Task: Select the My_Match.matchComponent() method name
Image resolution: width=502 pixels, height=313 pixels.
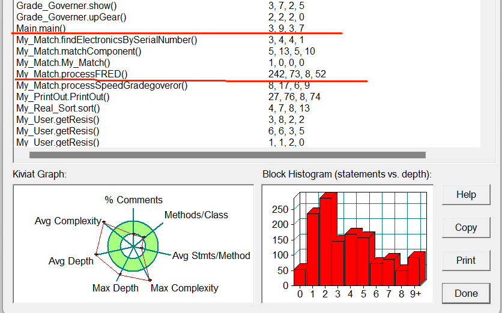Action: (x=79, y=51)
